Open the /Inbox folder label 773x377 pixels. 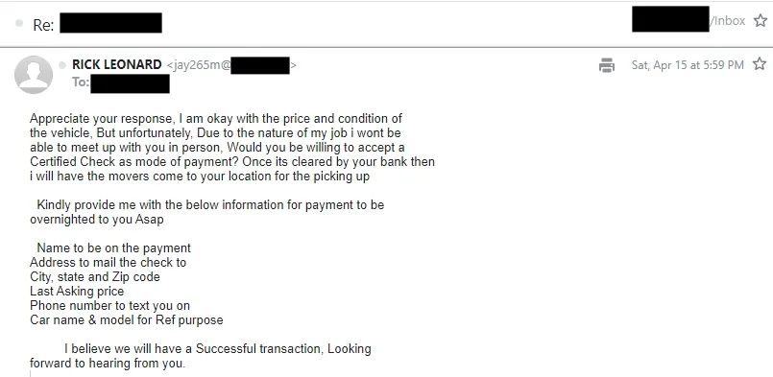click(728, 21)
